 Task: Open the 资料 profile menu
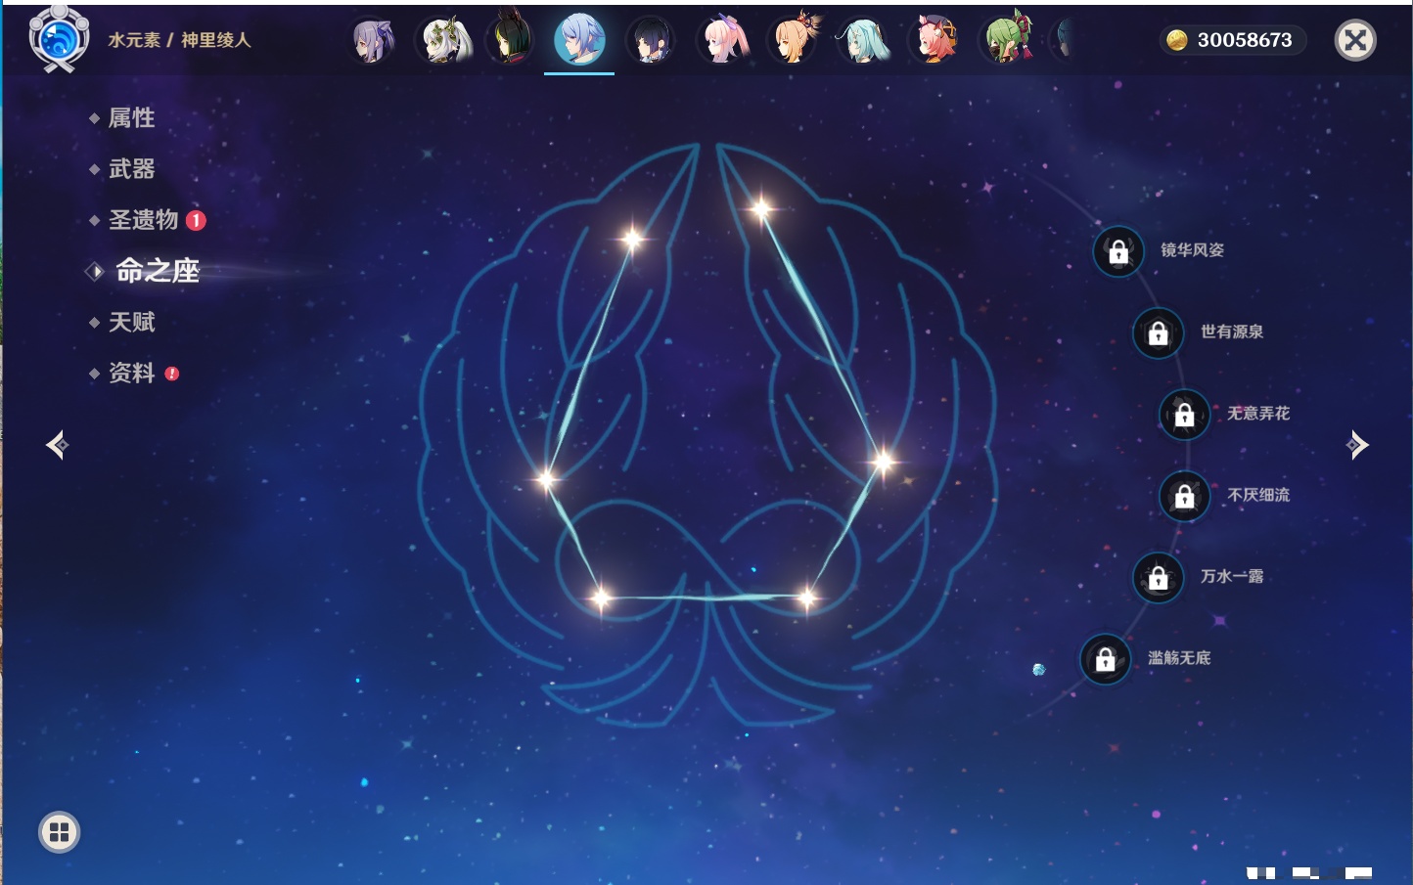[131, 373]
